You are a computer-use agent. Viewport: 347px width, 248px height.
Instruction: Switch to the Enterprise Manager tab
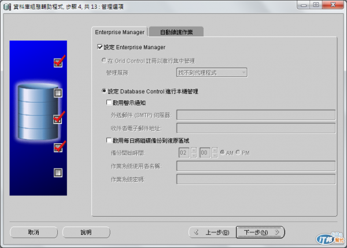tap(120, 32)
